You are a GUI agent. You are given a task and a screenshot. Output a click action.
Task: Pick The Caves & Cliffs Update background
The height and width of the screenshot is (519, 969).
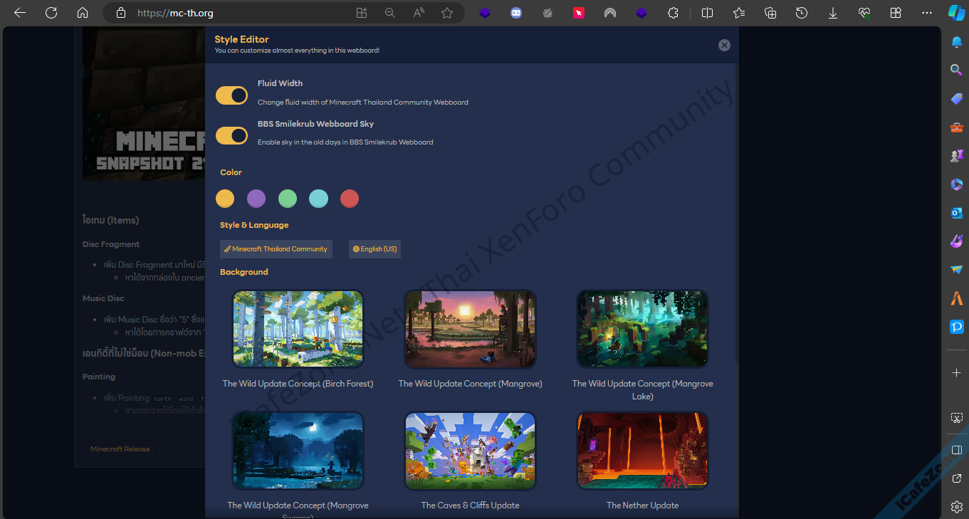[x=470, y=451]
